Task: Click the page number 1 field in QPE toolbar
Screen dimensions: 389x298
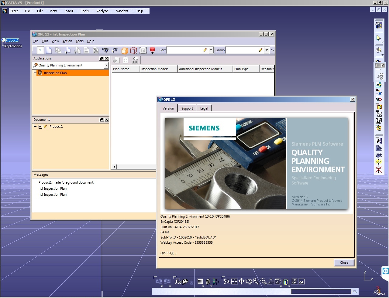Action: click(x=40, y=50)
